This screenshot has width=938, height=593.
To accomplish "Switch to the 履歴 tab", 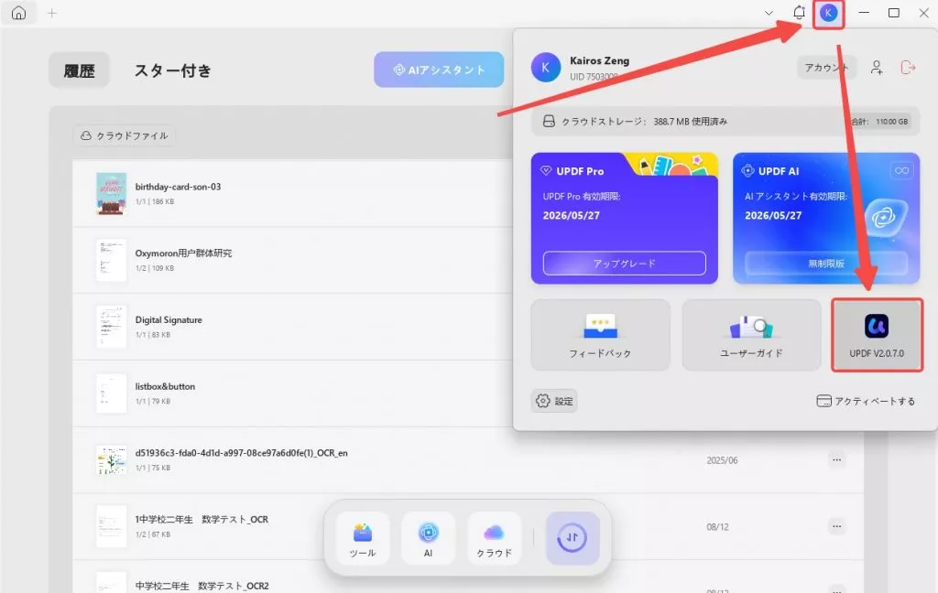I will pyautogui.click(x=79, y=70).
